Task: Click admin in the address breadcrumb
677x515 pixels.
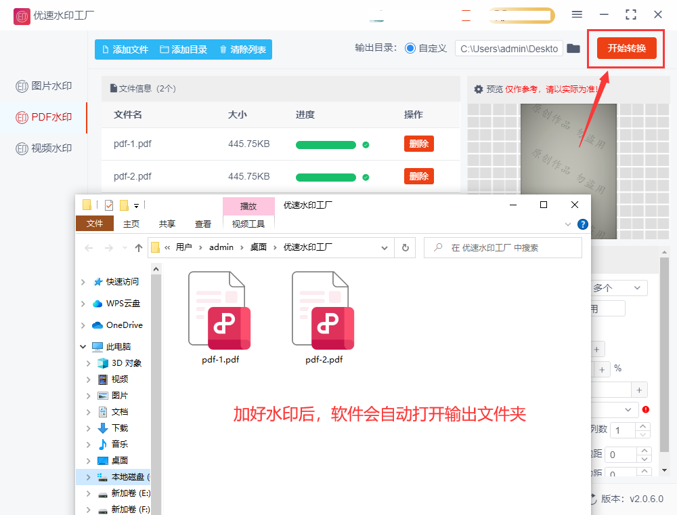Action: (221, 247)
